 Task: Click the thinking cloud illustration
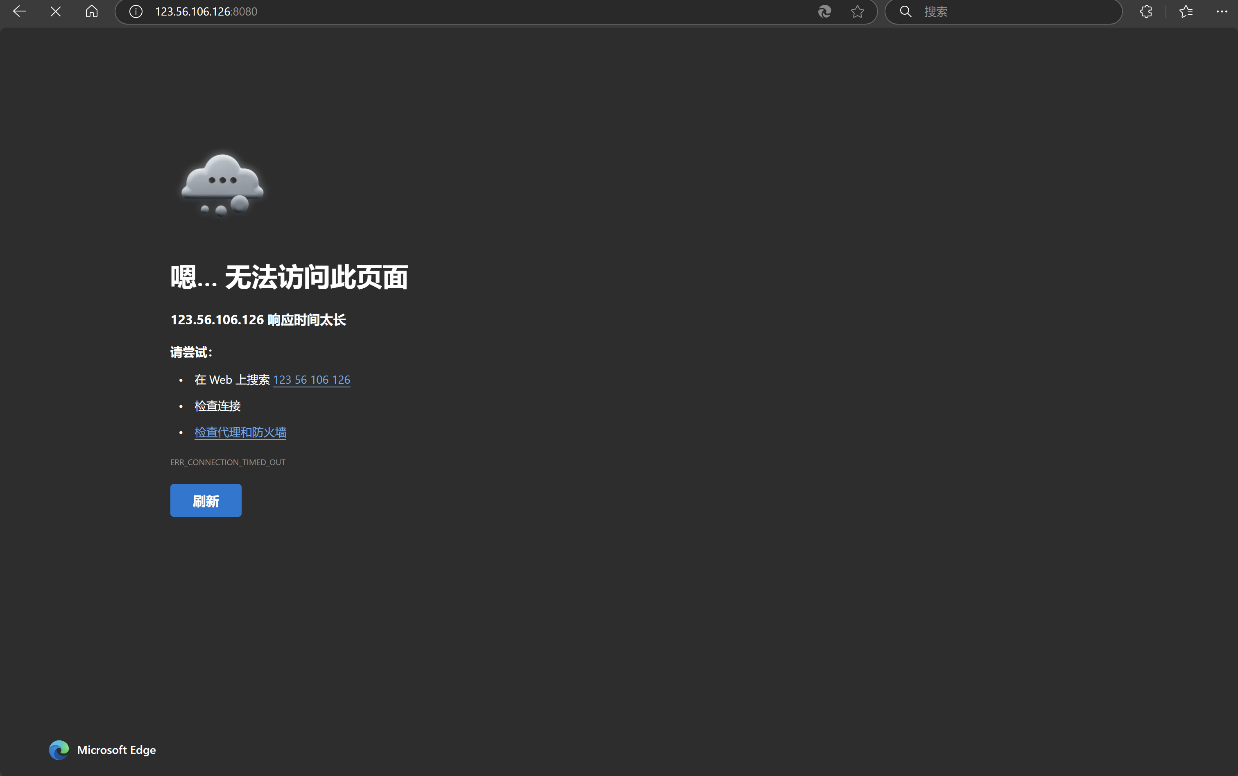222,185
